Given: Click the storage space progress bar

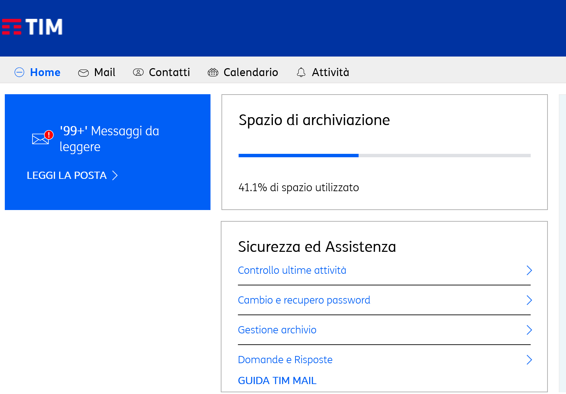Looking at the screenshot, I should click(x=384, y=156).
